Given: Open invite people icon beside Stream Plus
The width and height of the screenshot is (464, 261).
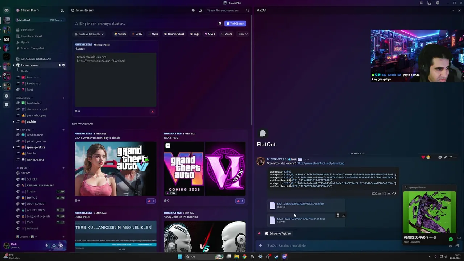Looking at the screenshot, I should click(62, 10).
